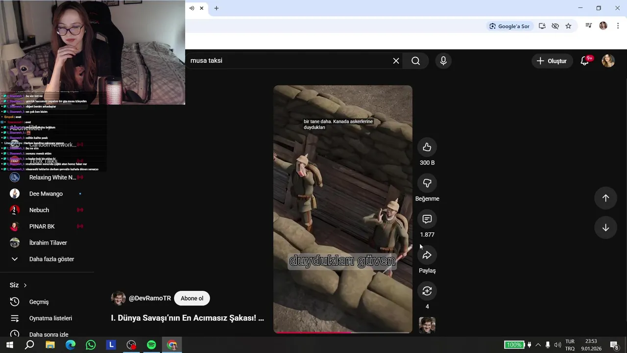
Task: Click the crossed-out eye icon in address bar
Action: point(555,26)
